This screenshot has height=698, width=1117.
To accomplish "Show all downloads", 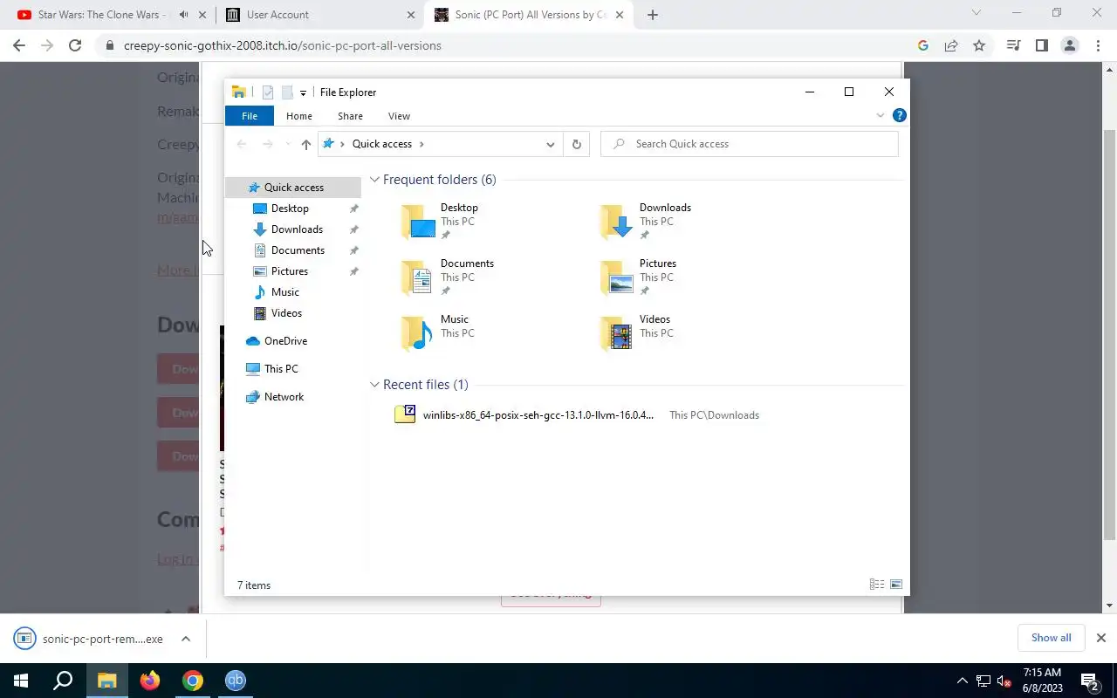I will pos(1051,638).
